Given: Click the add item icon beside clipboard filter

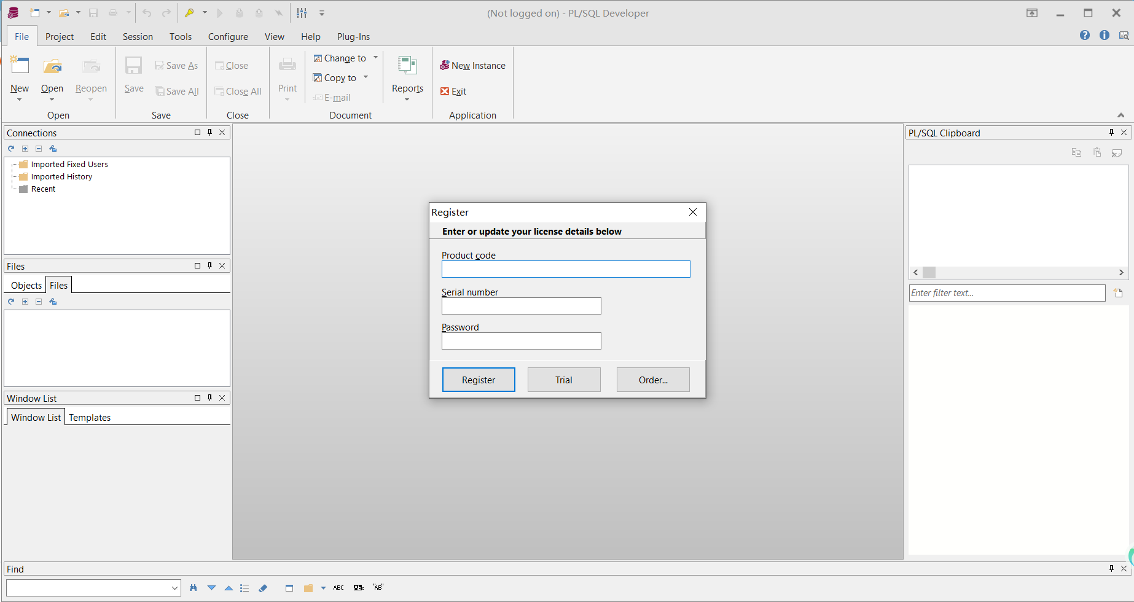Looking at the screenshot, I should point(1118,293).
